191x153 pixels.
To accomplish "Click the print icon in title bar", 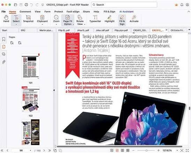I will (x=26, y=5).
